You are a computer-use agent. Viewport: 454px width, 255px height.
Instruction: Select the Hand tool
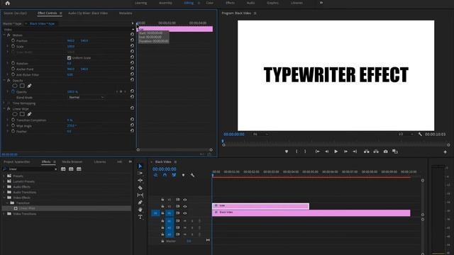[x=140, y=210]
